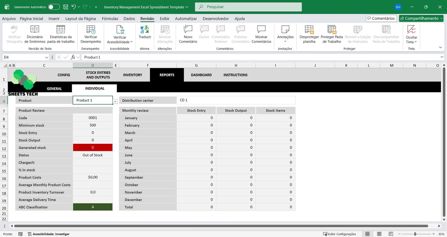Switch to the DASHBOARD sheet tab
Image resolution: width=447 pixels, height=237 pixels.
pos(201,75)
